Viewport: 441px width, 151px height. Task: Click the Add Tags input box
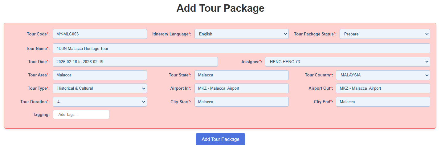[81, 114]
